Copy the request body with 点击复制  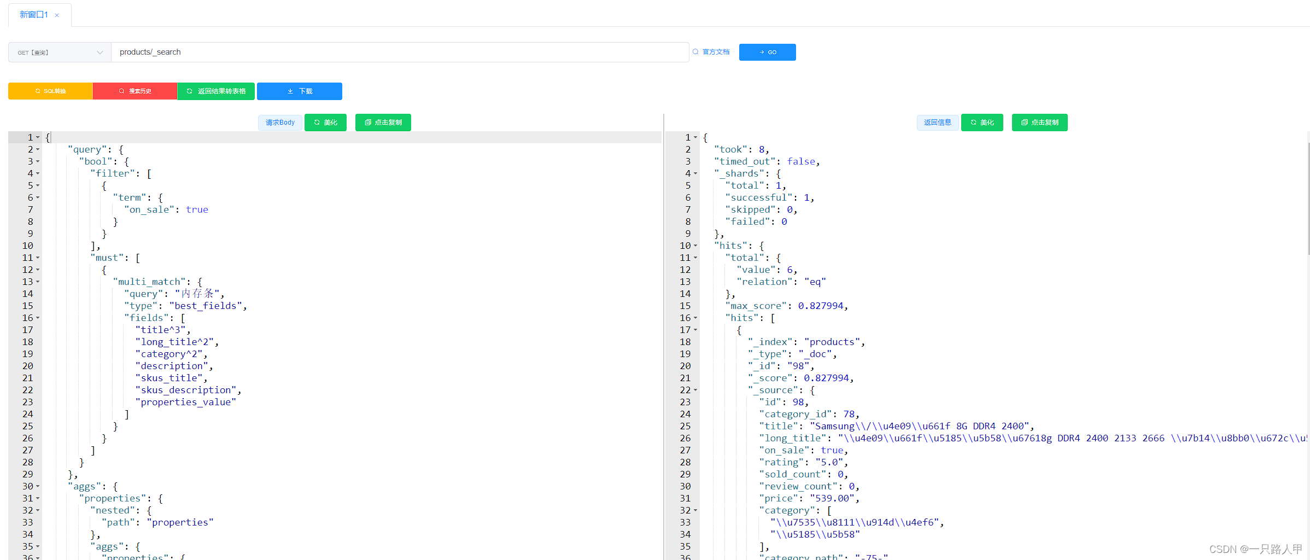point(383,122)
